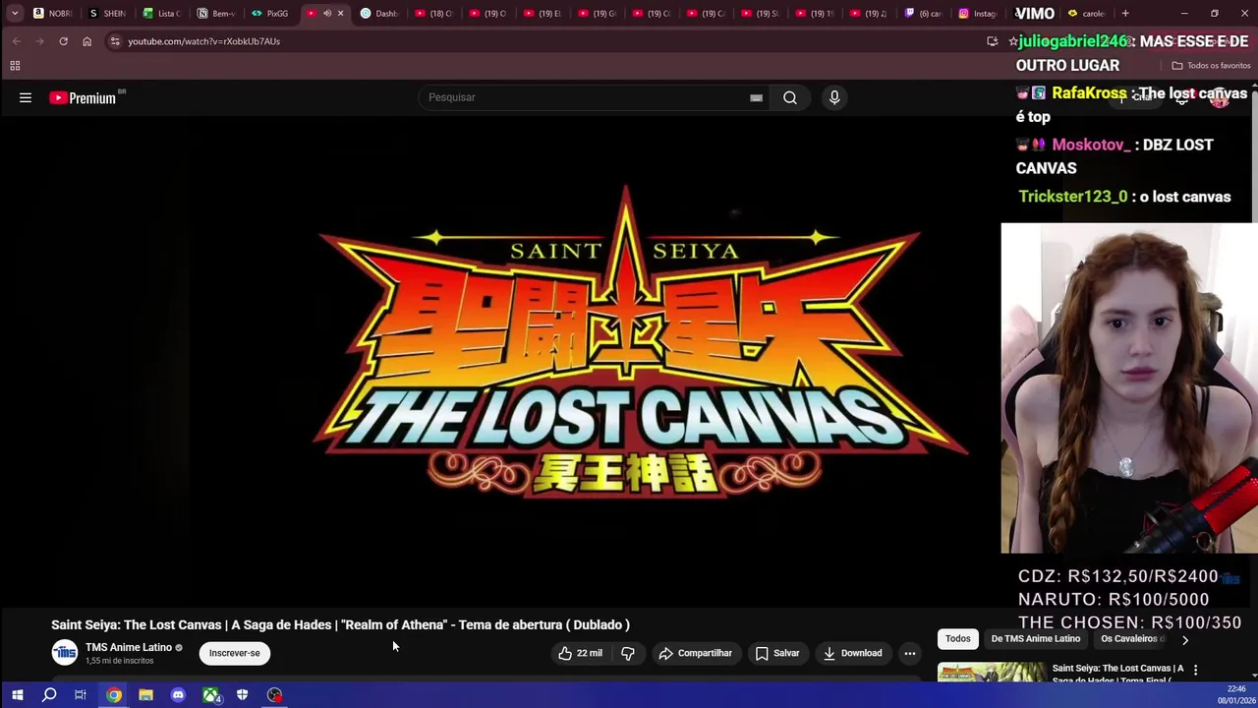Open Discord from the taskbar

178,695
